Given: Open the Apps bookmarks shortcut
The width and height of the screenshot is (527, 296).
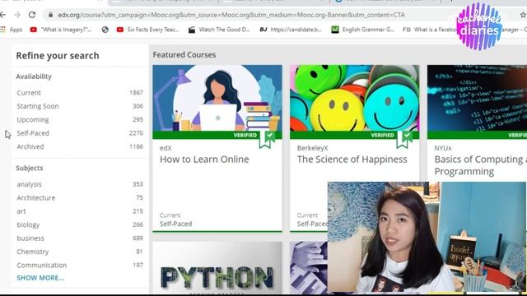Looking at the screenshot, I should (x=12, y=30).
